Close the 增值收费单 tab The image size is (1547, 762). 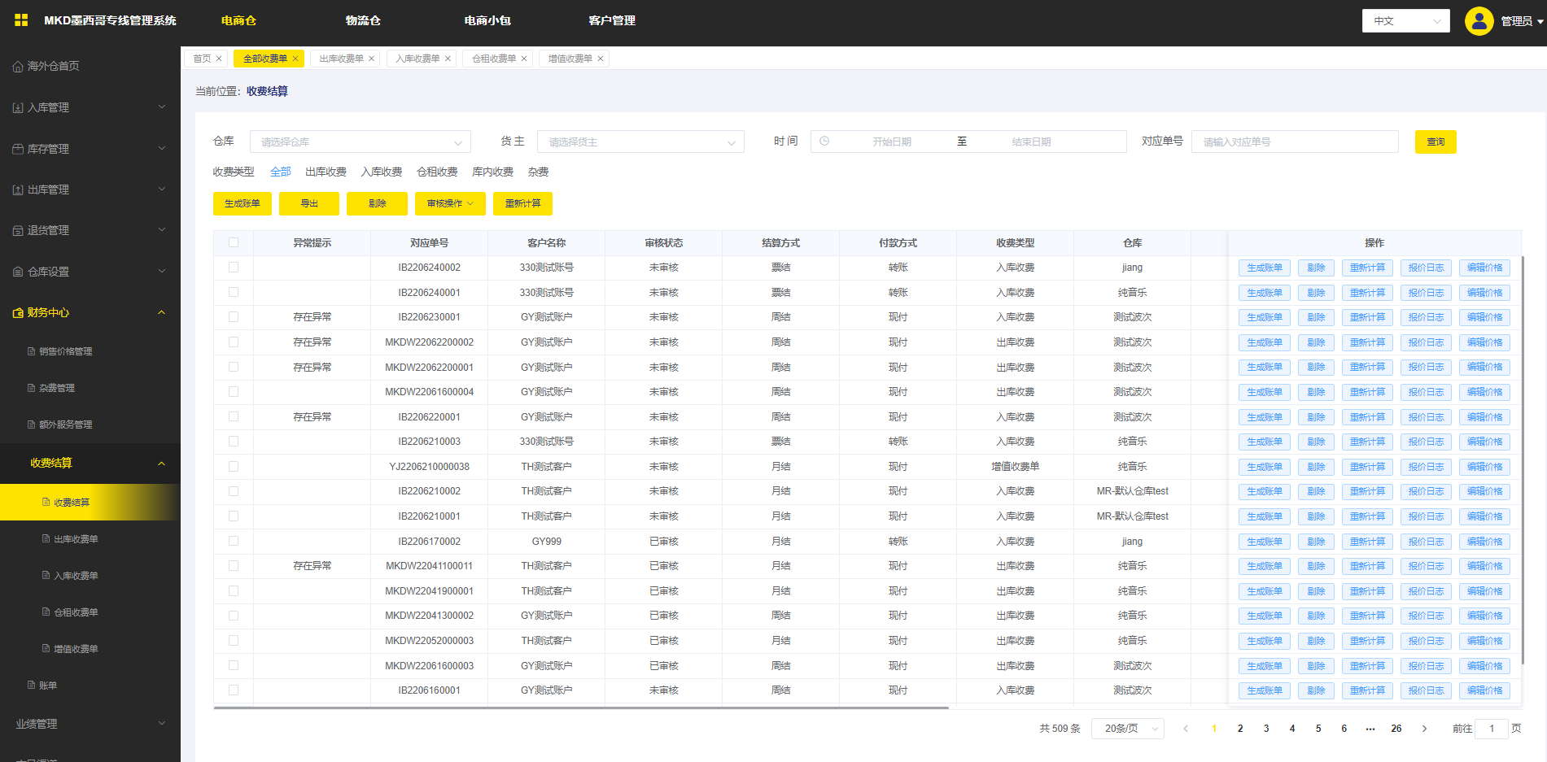pyautogui.click(x=601, y=59)
